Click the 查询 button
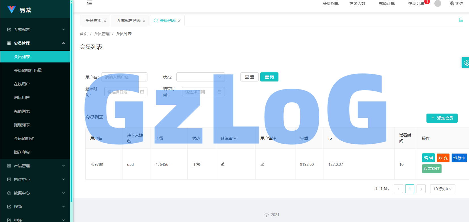Viewport: 469px width, 222px height. click(x=269, y=77)
